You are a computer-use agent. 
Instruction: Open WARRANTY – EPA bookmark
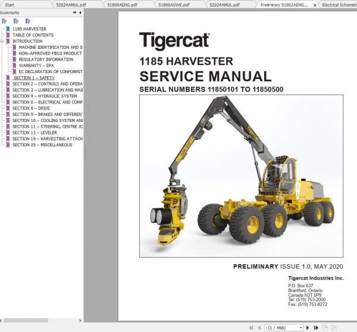click(x=36, y=65)
